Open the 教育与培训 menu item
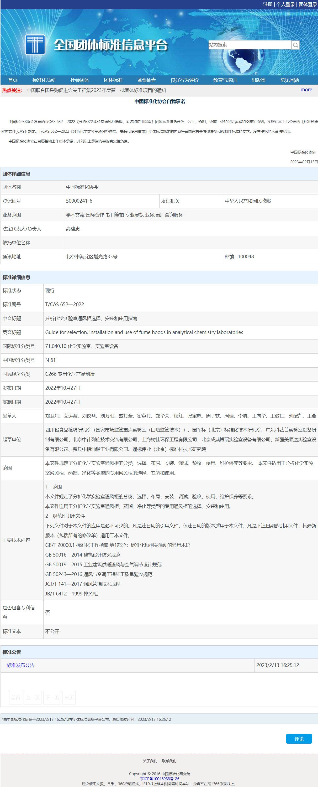Screen dimensions: 318x787 point(225,80)
